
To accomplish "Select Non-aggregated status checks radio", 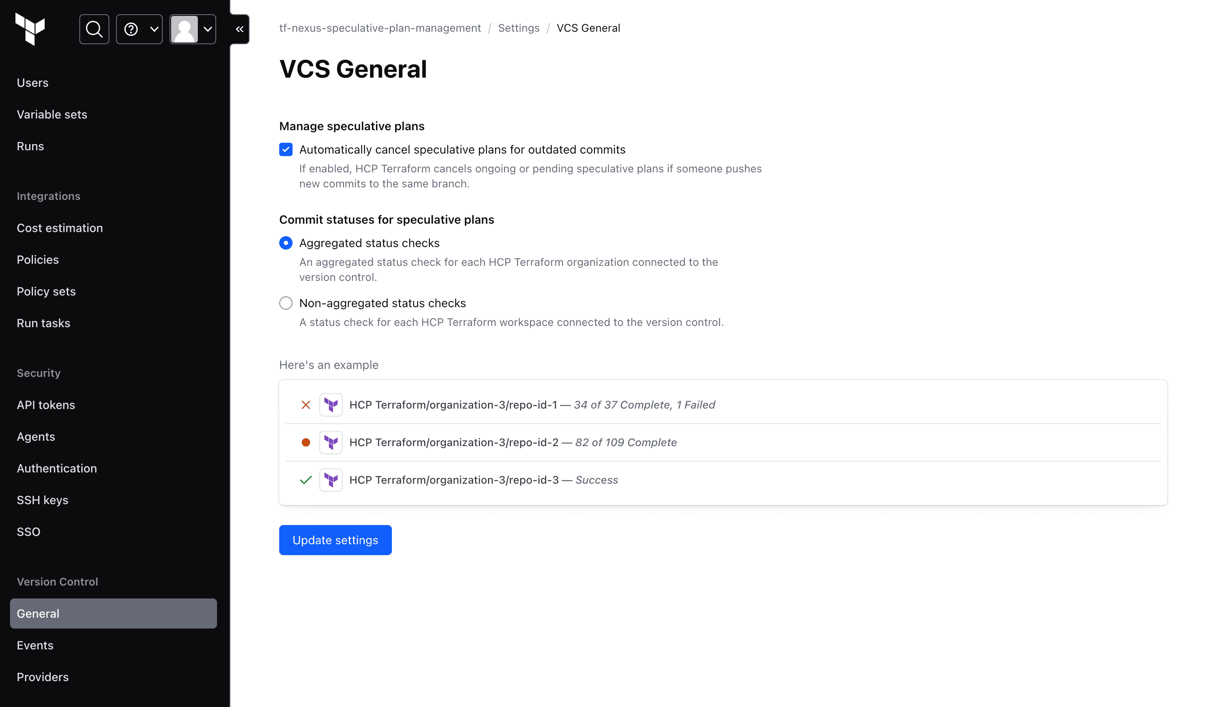I will pyautogui.click(x=286, y=303).
